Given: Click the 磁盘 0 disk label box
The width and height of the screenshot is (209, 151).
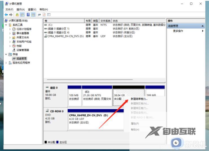Looking at the screenshot, I should click(56, 96).
